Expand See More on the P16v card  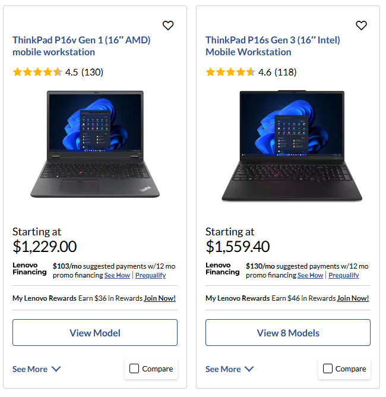(37, 369)
